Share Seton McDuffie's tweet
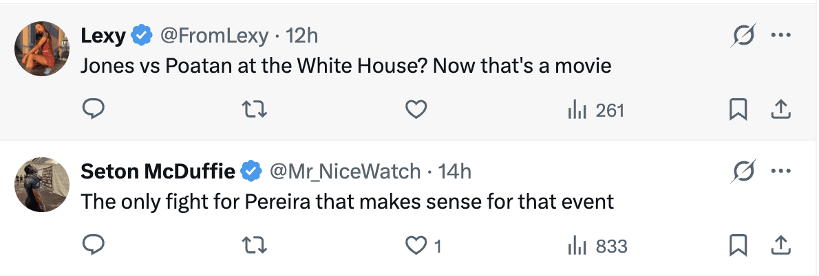The image size is (819, 276). 780,245
